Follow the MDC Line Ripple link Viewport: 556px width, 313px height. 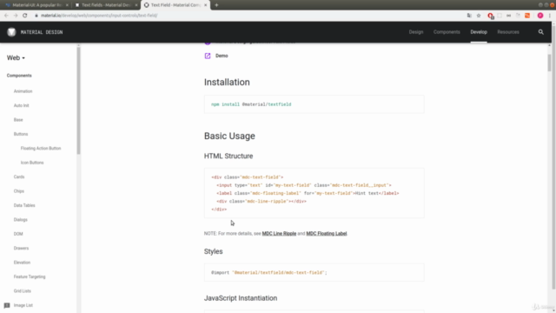click(279, 234)
